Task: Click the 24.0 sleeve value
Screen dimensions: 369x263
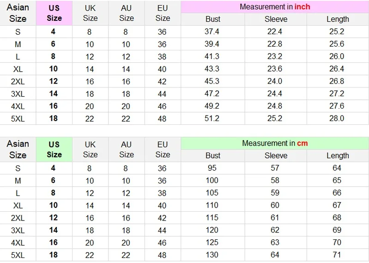Action: [275, 81]
